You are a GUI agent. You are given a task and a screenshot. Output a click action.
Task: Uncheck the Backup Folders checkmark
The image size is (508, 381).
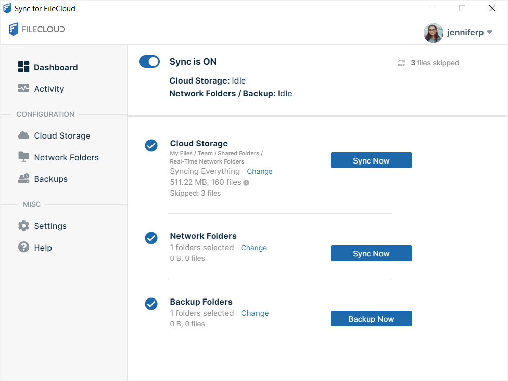(151, 304)
